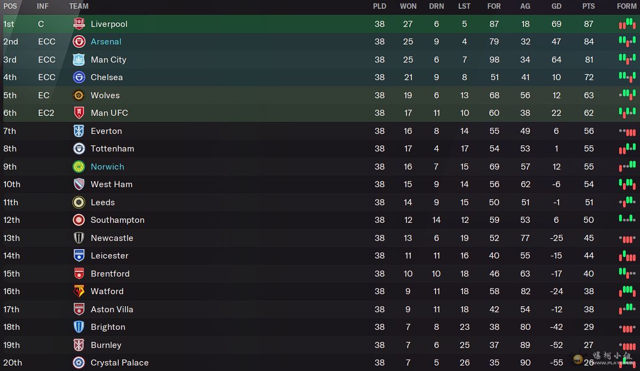Select the Everton team name
The height and width of the screenshot is (371, 640).
tap(106, 131)
